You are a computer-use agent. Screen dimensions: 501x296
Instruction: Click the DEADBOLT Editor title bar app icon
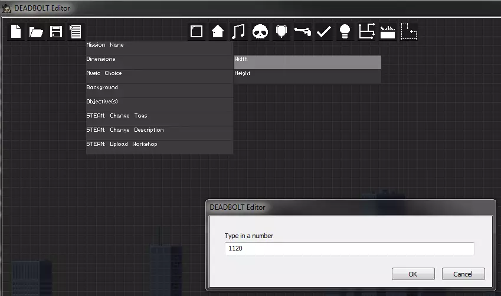(x=6, y=8)
